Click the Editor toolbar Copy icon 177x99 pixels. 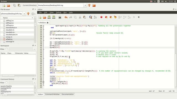(75, 17)
